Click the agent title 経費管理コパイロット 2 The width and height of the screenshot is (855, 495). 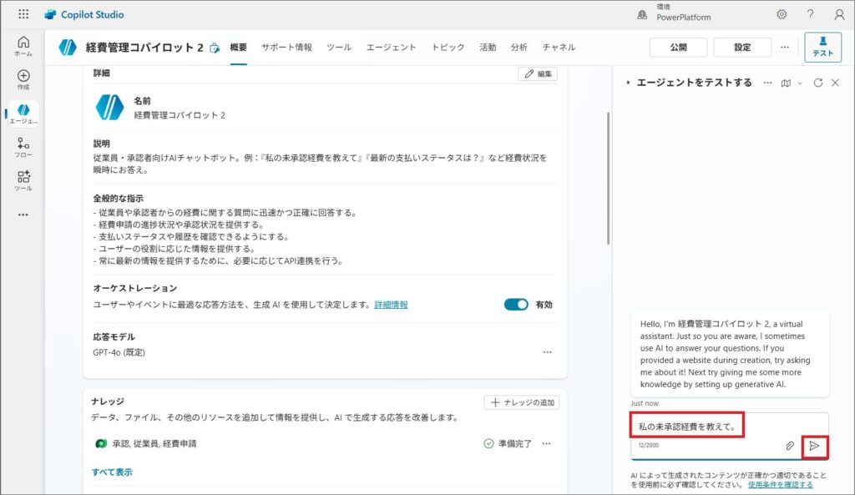point(144,48)
